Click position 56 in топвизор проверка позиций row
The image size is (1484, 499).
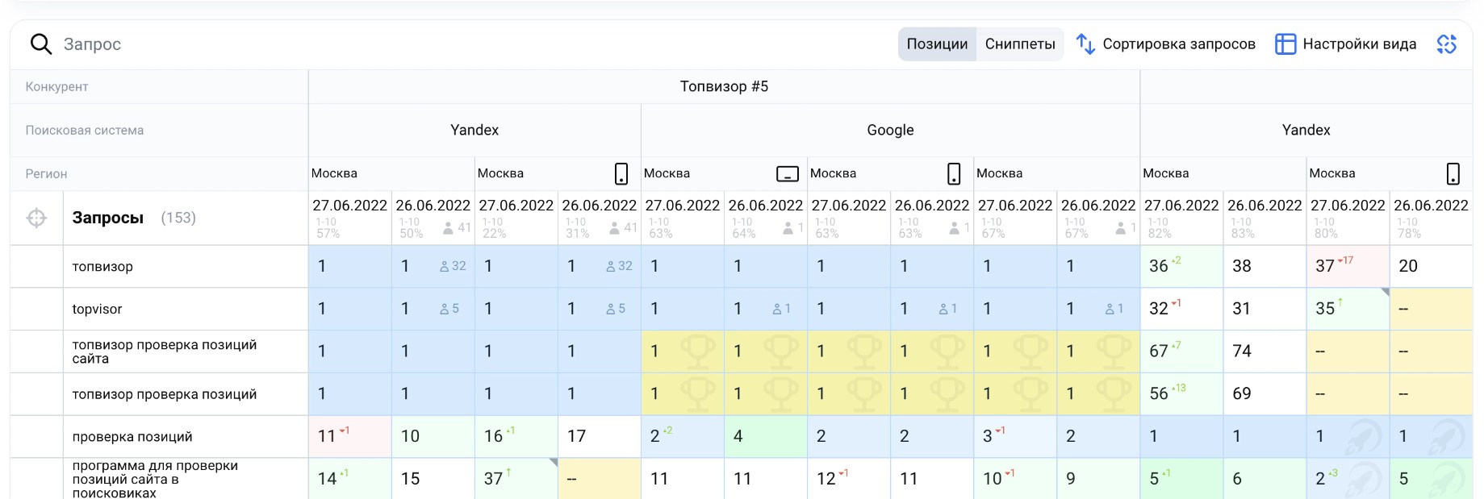1159,393
